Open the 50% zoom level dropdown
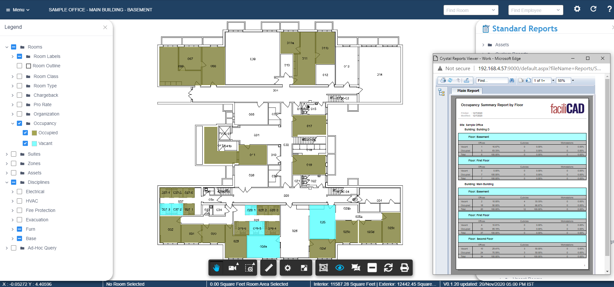 [573, 81]
